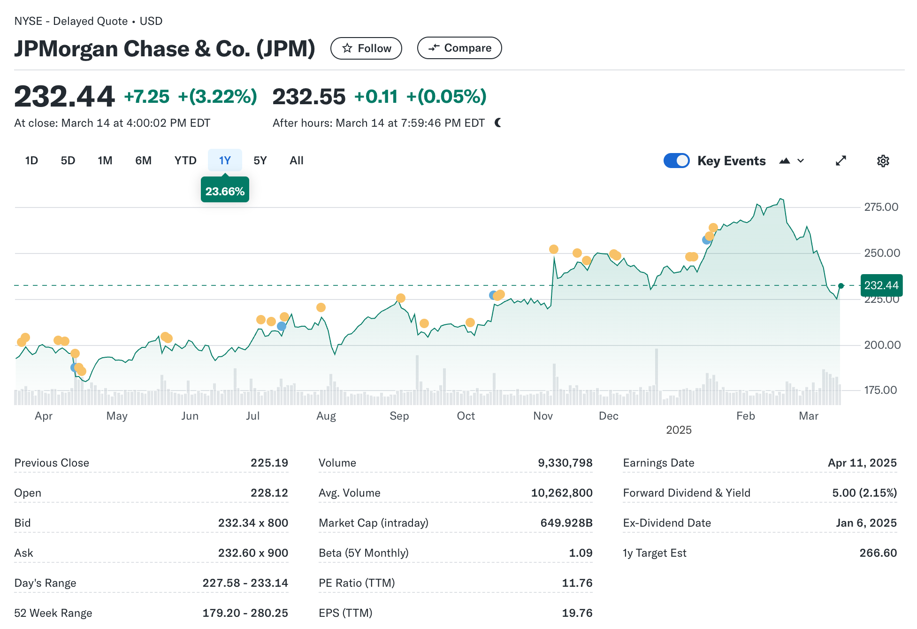Click the orange event marker near August

(321, 307)
